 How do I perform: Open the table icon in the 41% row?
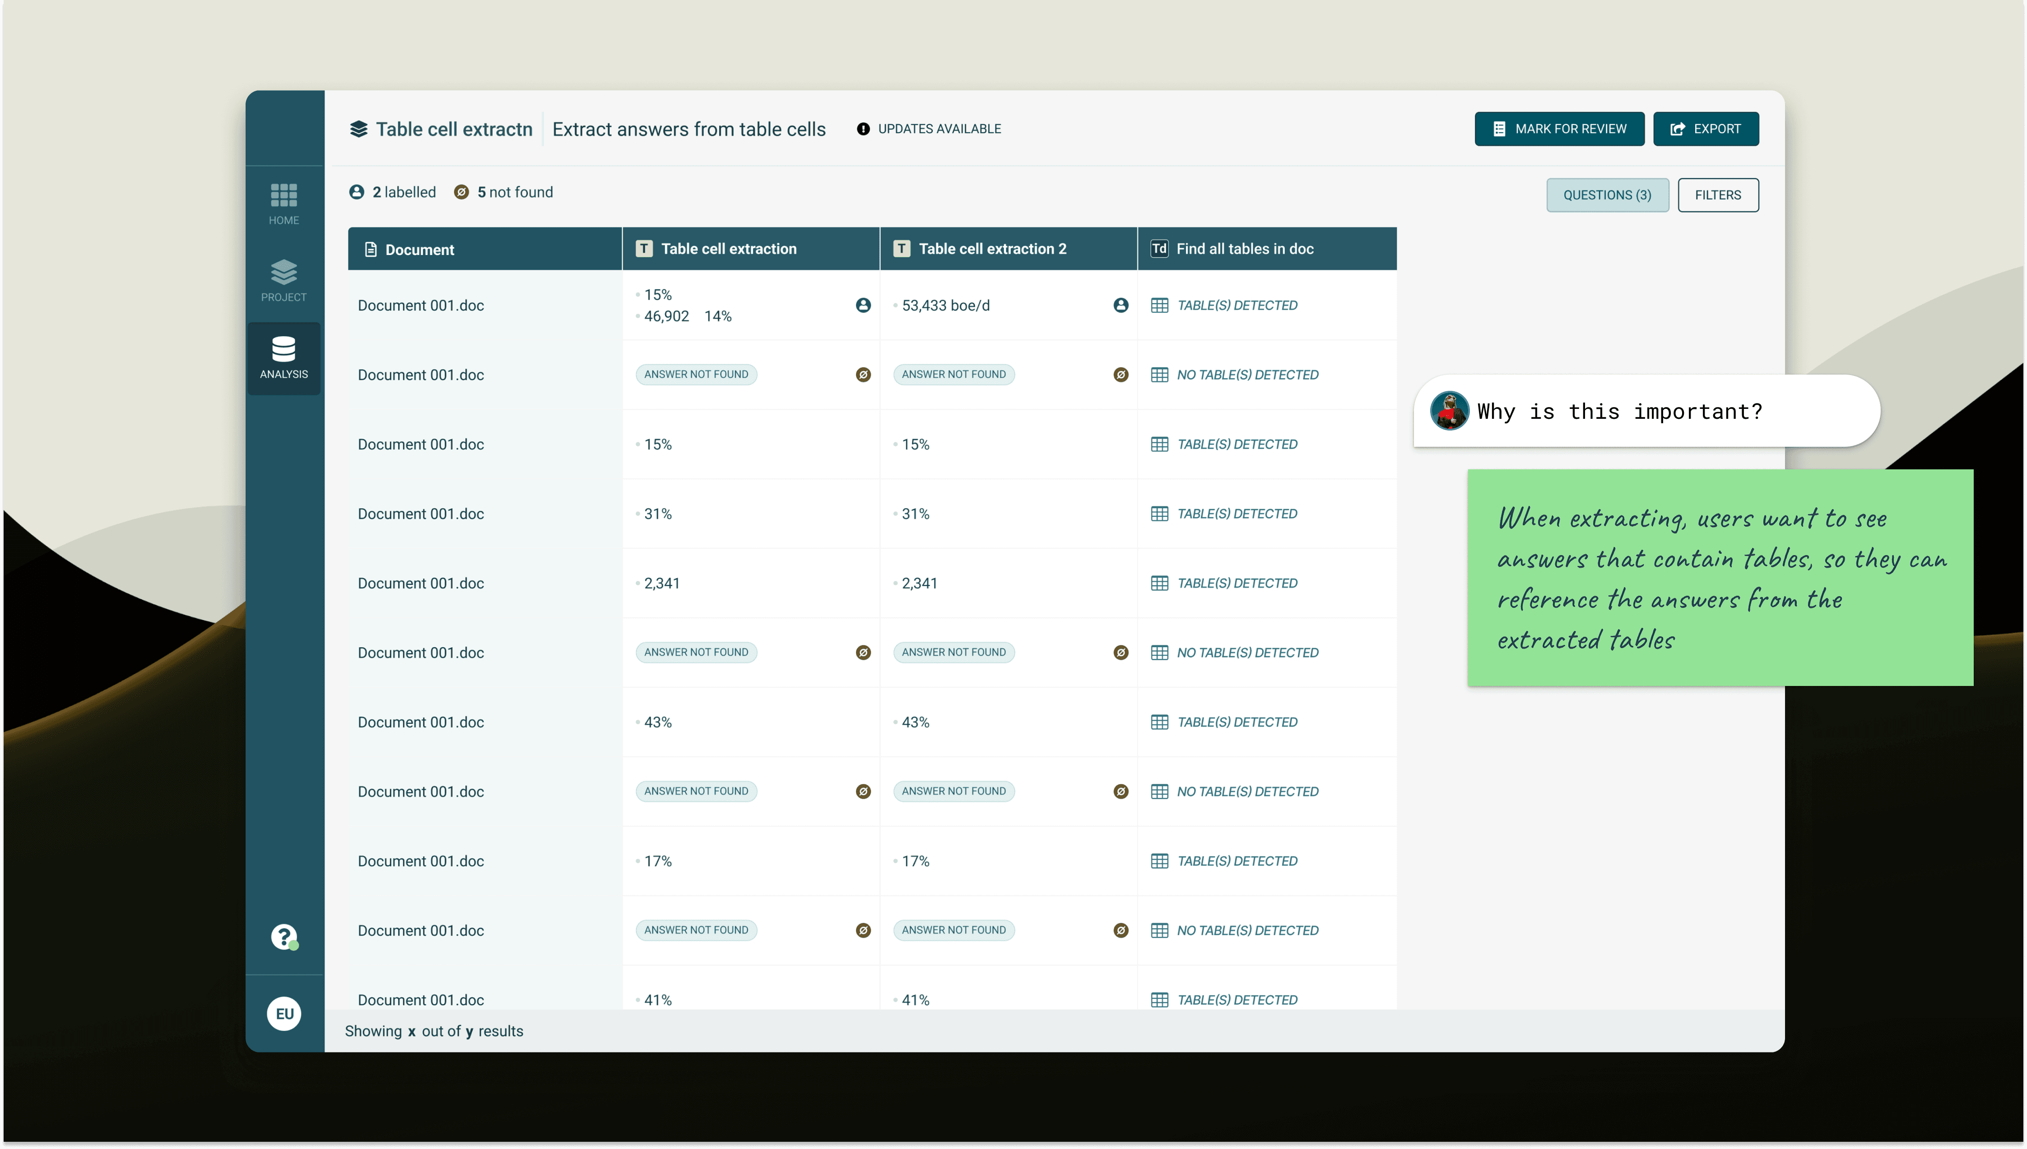click(x=1159, y=1000)
